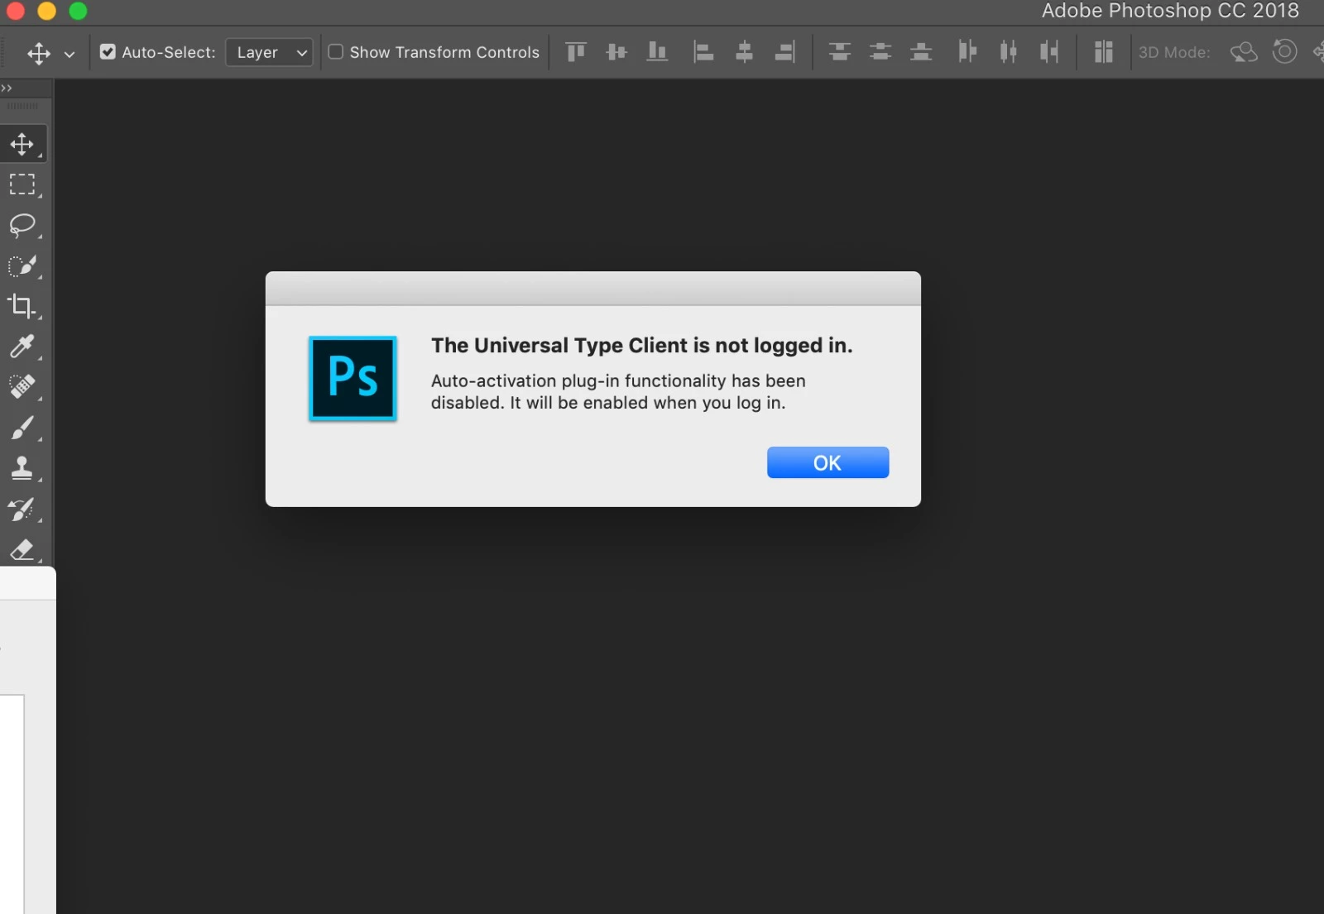This screenshot has width=1324, height=914.
Task: Click the toolbox gripper handle
Action: pos(22,107)
